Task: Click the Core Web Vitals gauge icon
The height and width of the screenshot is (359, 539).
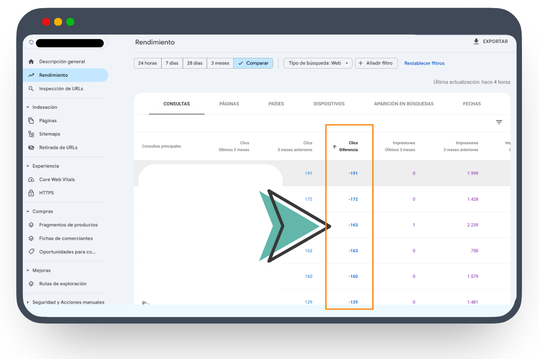Action: tap(31, 179)
